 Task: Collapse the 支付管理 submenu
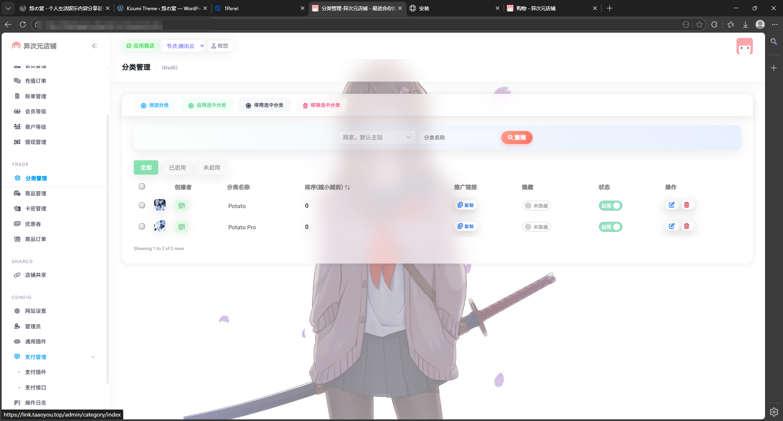[x=93, y=357]
